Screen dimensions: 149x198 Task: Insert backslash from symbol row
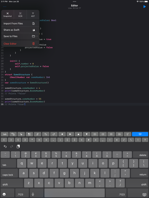tap(131, 140)
